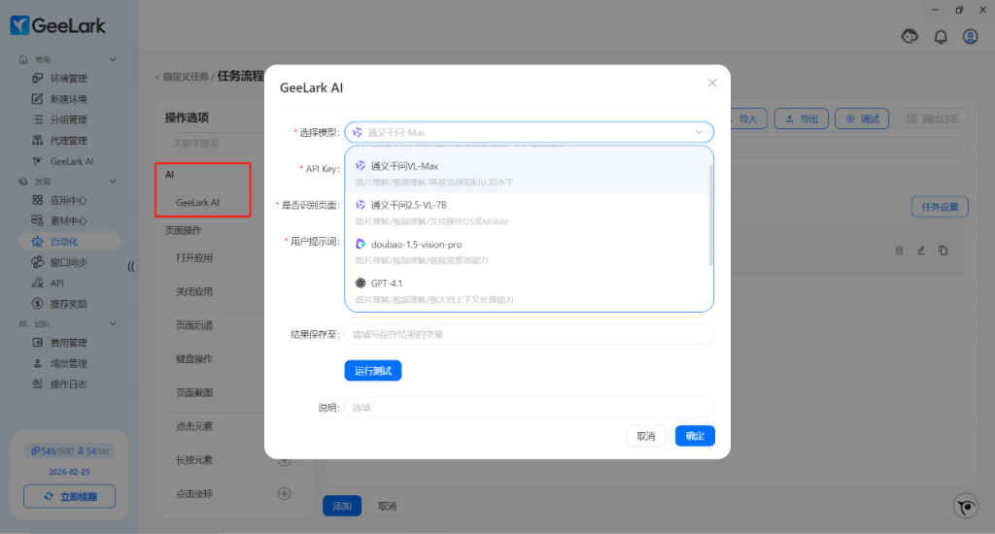Click the model dropdown list scrollbar
The height and width of the screenshot is (534, 995).
[x=711, y=214]
